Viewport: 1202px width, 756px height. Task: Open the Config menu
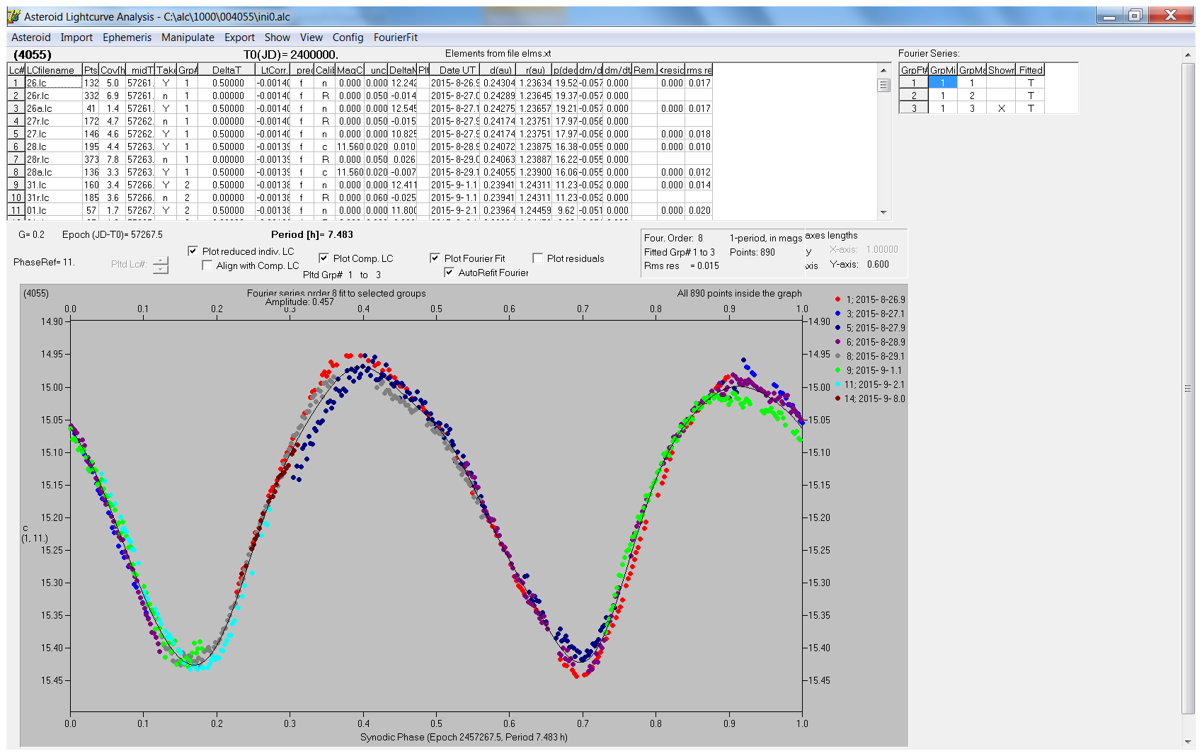[348, 38]
